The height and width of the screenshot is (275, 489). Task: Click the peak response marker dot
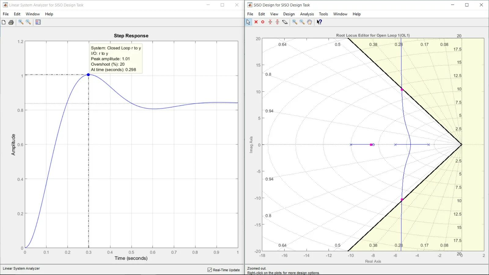click(x=88, y=75)
